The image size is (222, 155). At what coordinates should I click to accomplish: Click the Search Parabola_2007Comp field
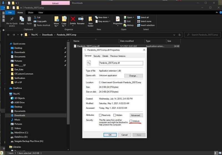(x=202, y=35)
